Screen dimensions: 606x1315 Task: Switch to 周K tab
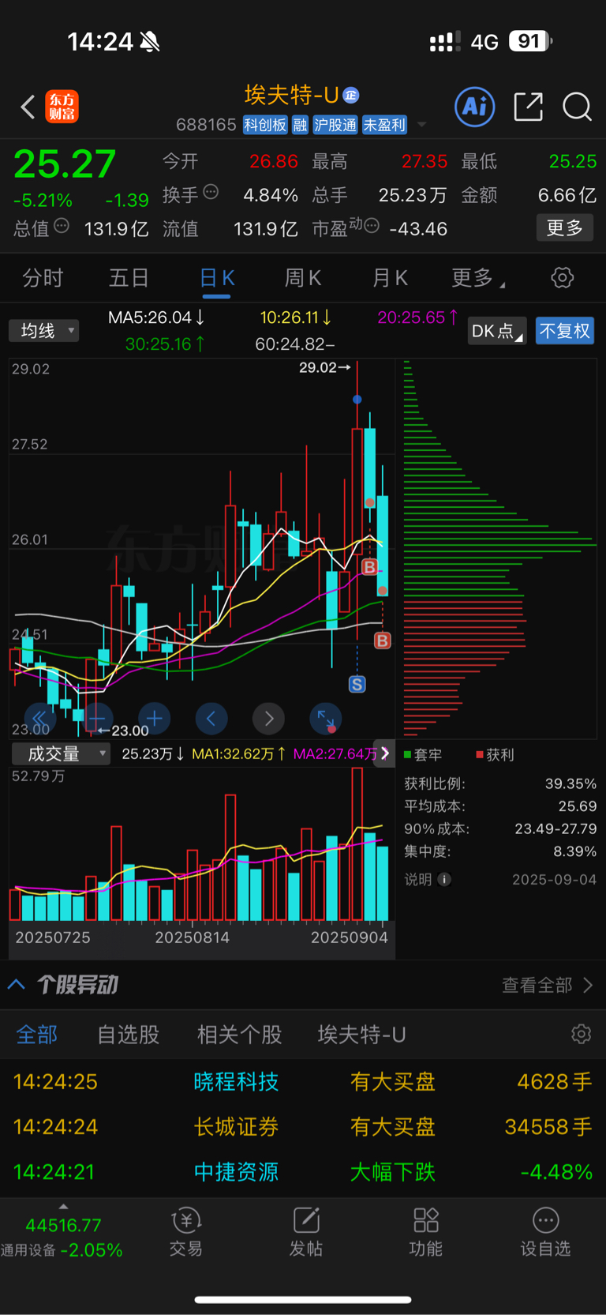(x=303, y=278)
